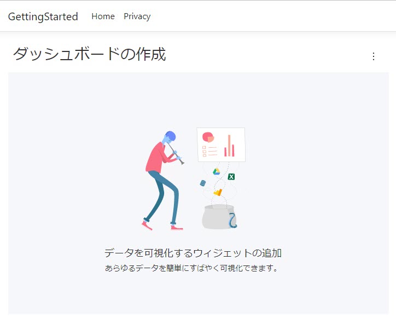Click the green Excel icon in illustration

(x=231, y=177)
